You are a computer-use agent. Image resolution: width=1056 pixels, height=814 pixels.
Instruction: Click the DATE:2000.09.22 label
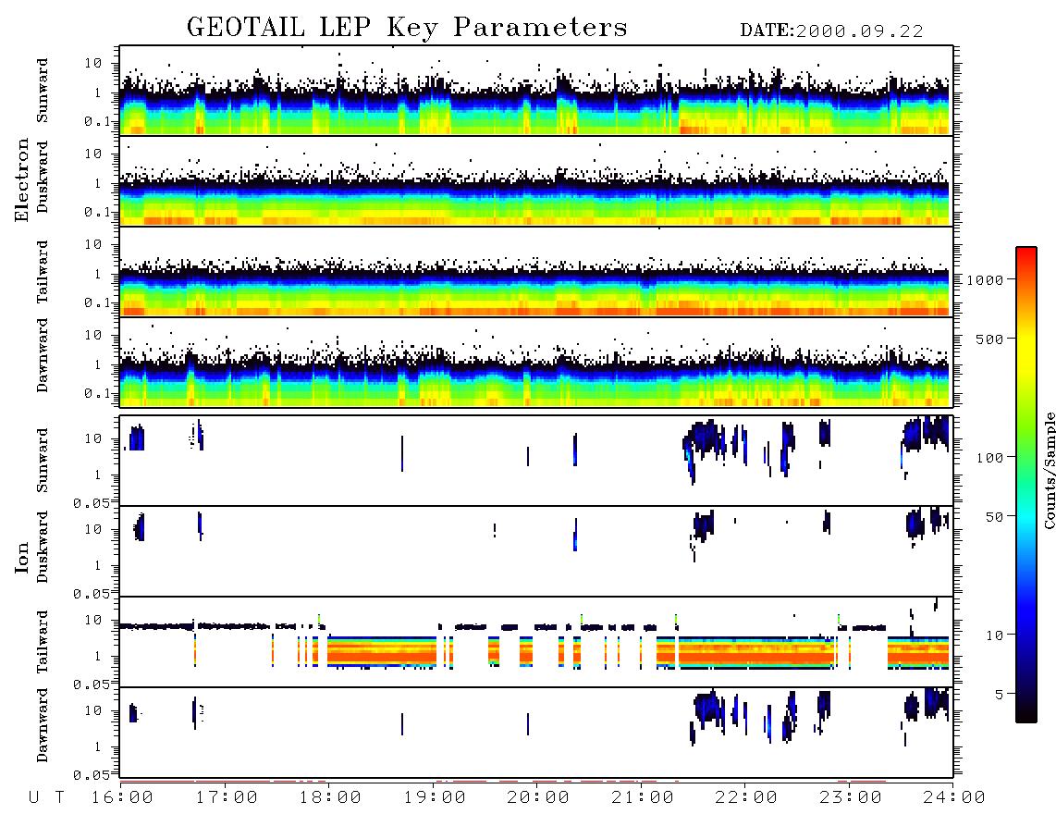[x=831, y=31]
